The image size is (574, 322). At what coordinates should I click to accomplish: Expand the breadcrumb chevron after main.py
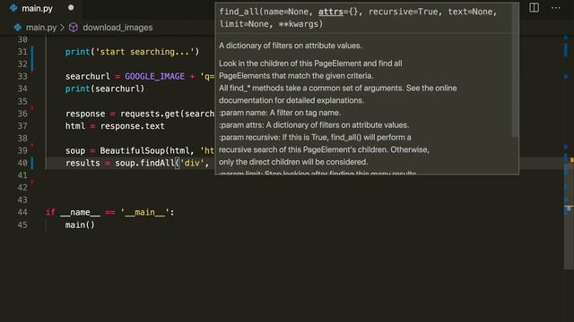pyautogui.click(x=62, y=28)
